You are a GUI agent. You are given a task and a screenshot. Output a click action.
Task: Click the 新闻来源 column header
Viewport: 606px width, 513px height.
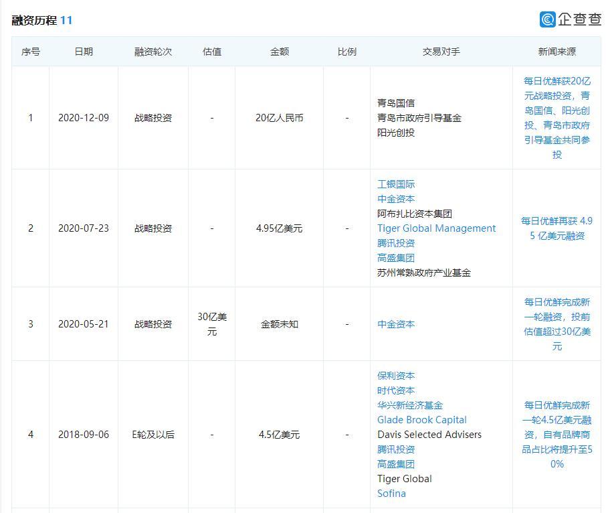click(x=557, y=52)
